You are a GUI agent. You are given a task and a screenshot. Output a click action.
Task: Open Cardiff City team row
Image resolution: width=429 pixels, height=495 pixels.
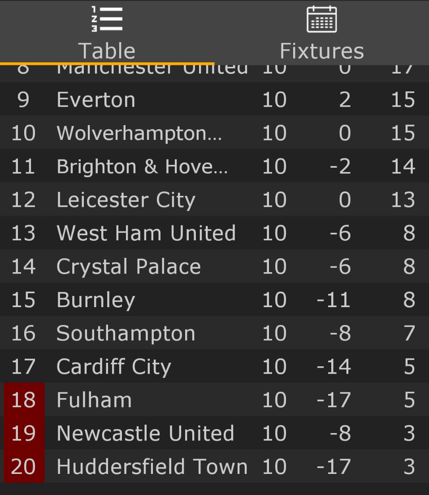coord(114,367)
